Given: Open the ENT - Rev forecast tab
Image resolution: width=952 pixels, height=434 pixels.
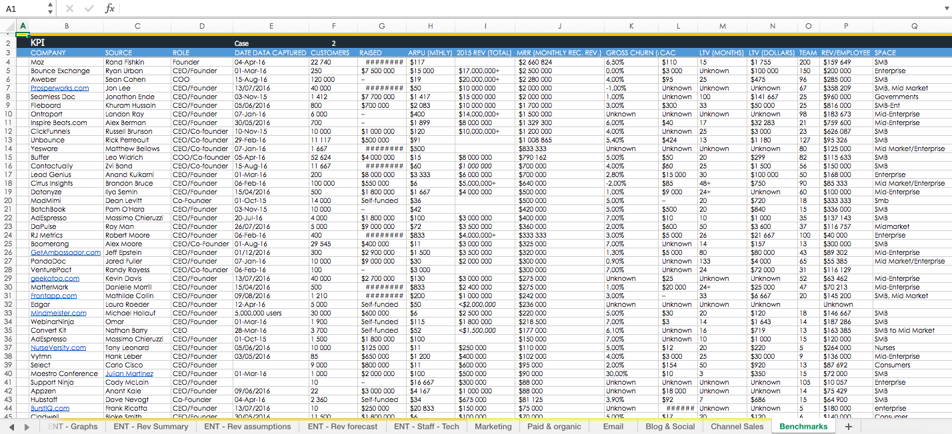Looking at the screenshot, I should click(x=343, y=427).
